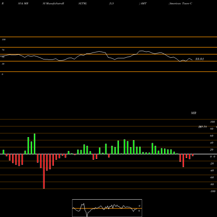Click the MR axis label -40
This screenshot has width=217, height=217.
tap(212, 171)
